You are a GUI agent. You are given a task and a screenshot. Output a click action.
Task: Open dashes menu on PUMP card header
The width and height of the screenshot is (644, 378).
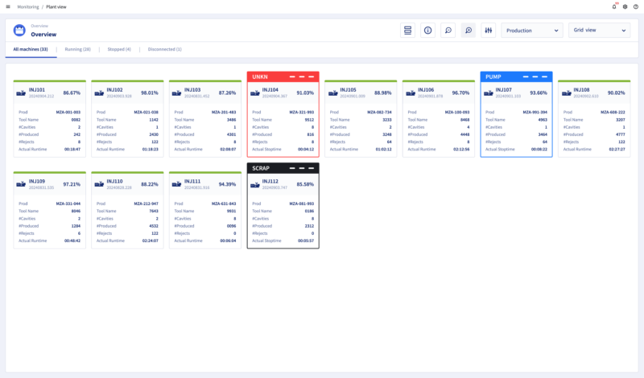click(x=535, y=76)
